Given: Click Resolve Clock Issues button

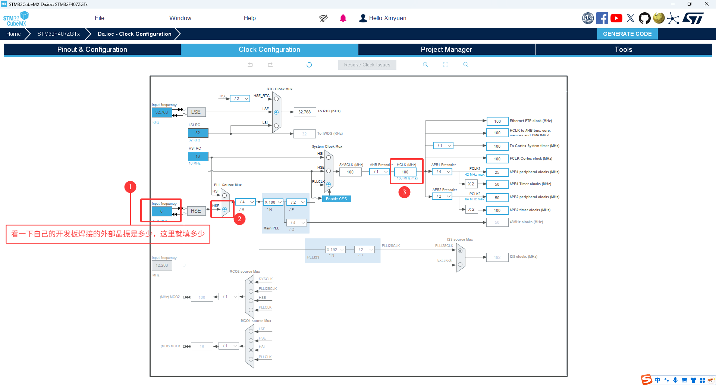Looking at the screenshot, I should pos(367,65).
